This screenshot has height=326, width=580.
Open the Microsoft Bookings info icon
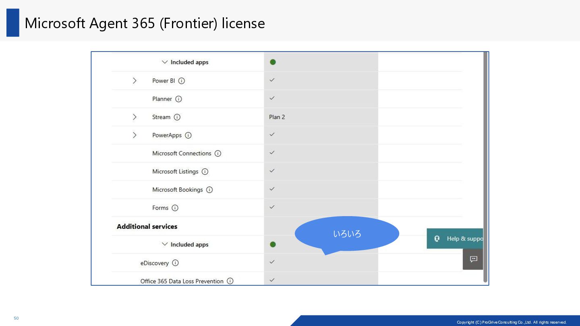209,190
